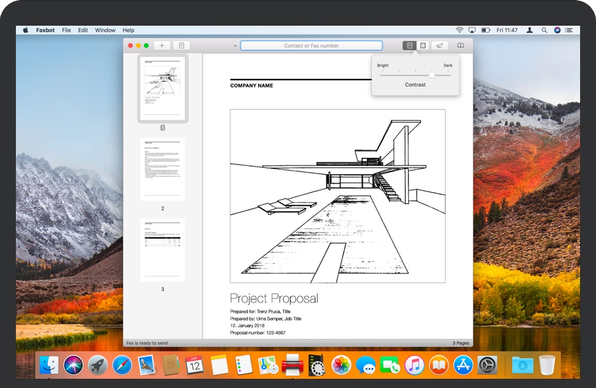Click the Spotlight search magnifier icon
Image resolution: width=596 pixels, height=388 pixels.
(543, 30)
